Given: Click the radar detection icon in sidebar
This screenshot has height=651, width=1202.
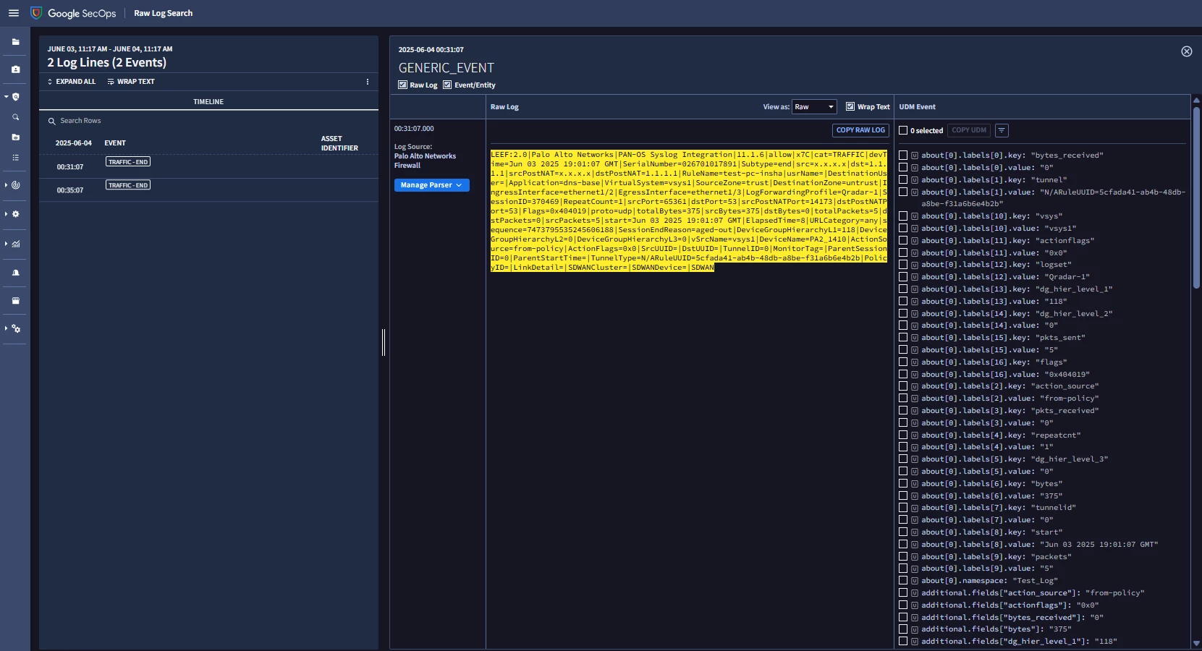Looking at the screenshot, I should click(x=16, y=185).
